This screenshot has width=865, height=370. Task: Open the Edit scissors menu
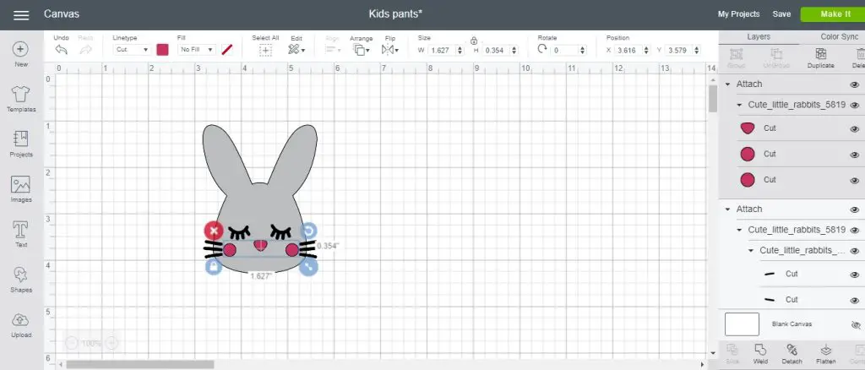click(296, 50)
